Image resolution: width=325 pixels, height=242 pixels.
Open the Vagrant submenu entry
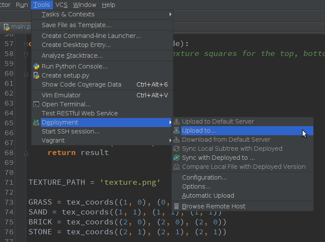102,140
